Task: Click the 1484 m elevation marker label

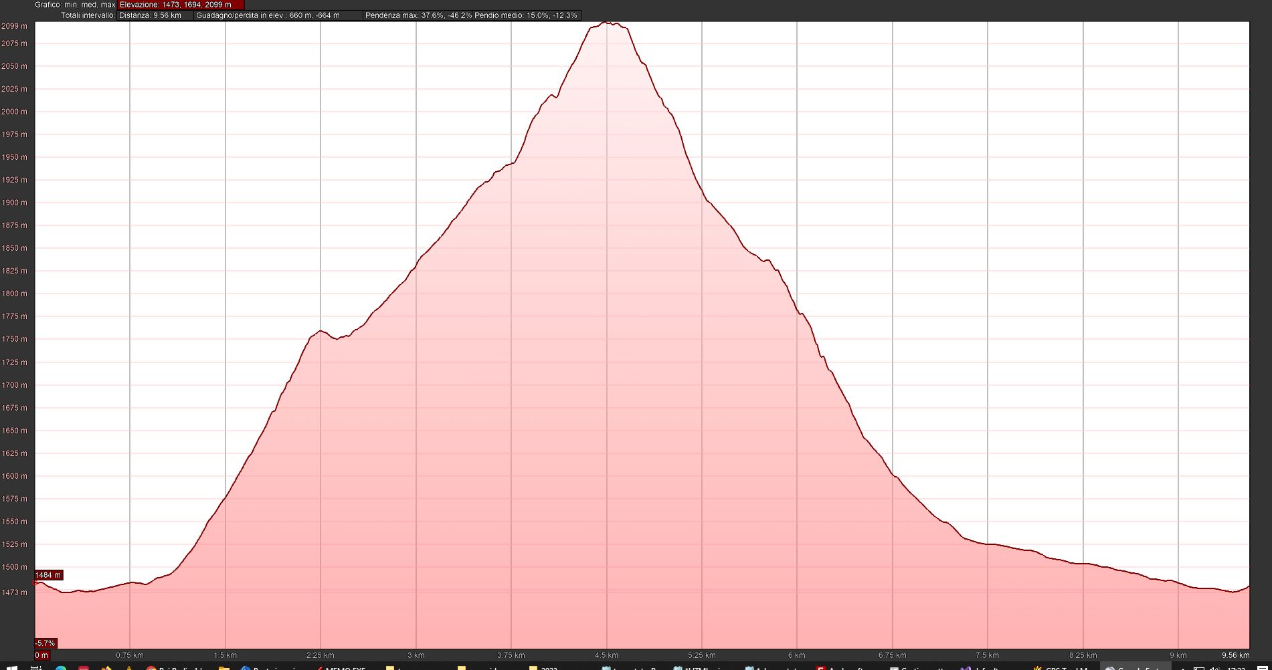Action: click(48, 575)
